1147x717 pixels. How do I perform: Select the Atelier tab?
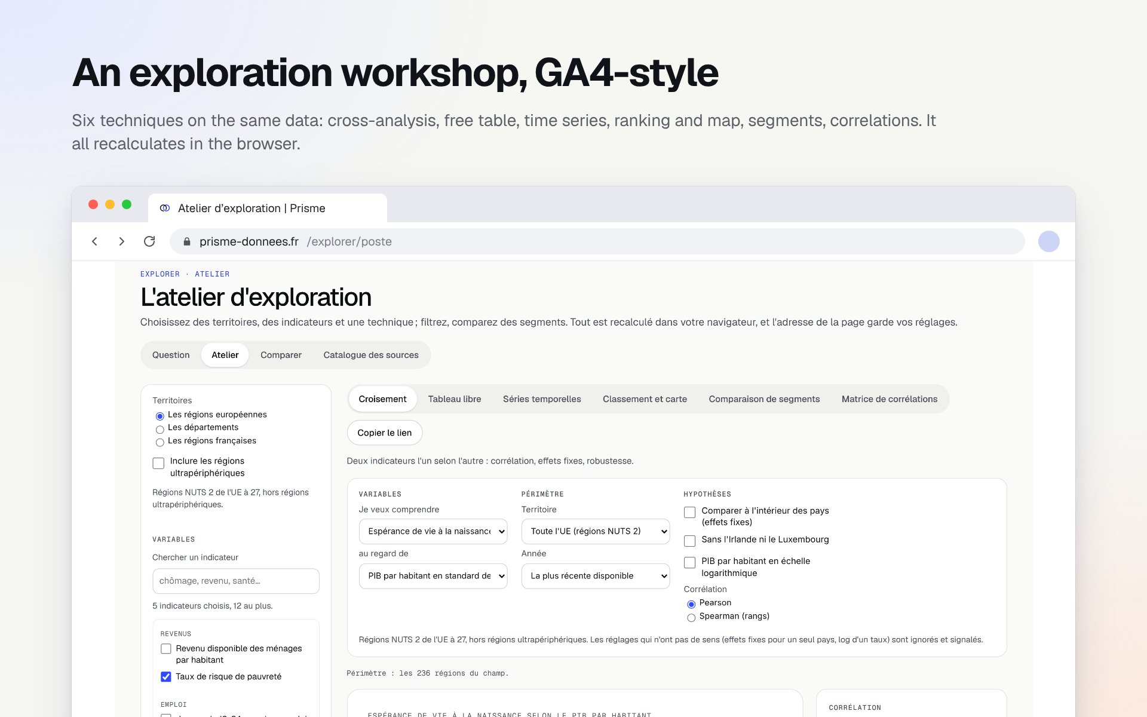coord(225,355)
